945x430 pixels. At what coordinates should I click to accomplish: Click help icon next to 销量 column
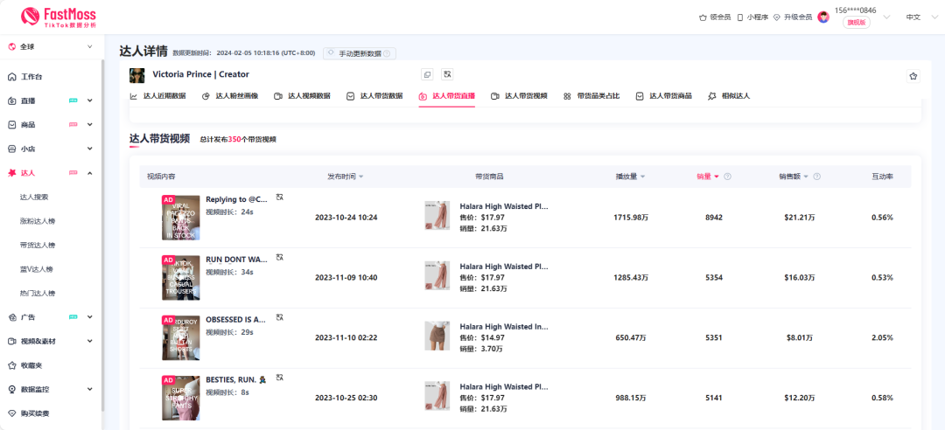[x=727, y=177]
